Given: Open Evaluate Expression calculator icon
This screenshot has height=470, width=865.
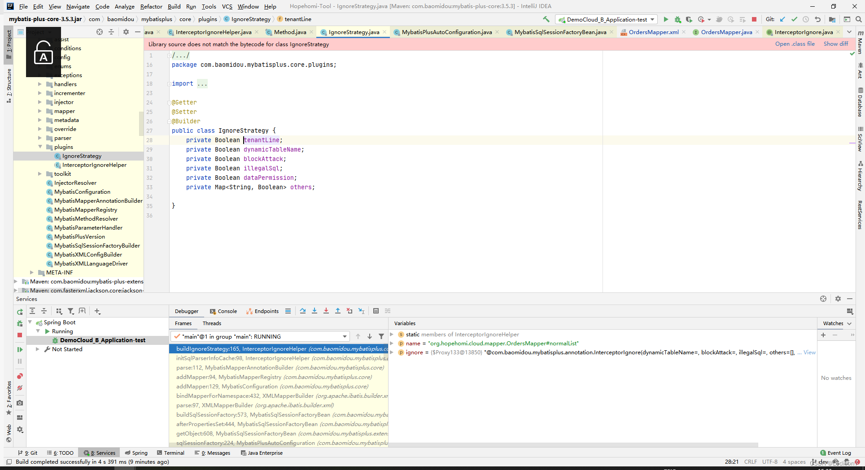Looking at the screenshot, I should coord(376,311).
